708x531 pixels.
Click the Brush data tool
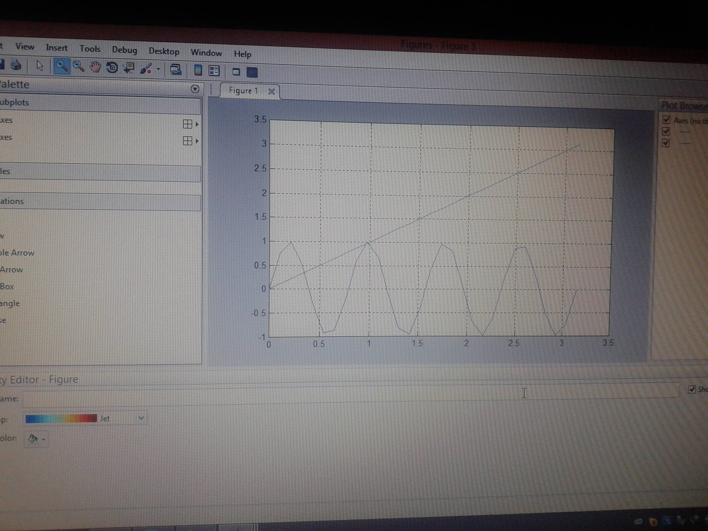(146, 69)
